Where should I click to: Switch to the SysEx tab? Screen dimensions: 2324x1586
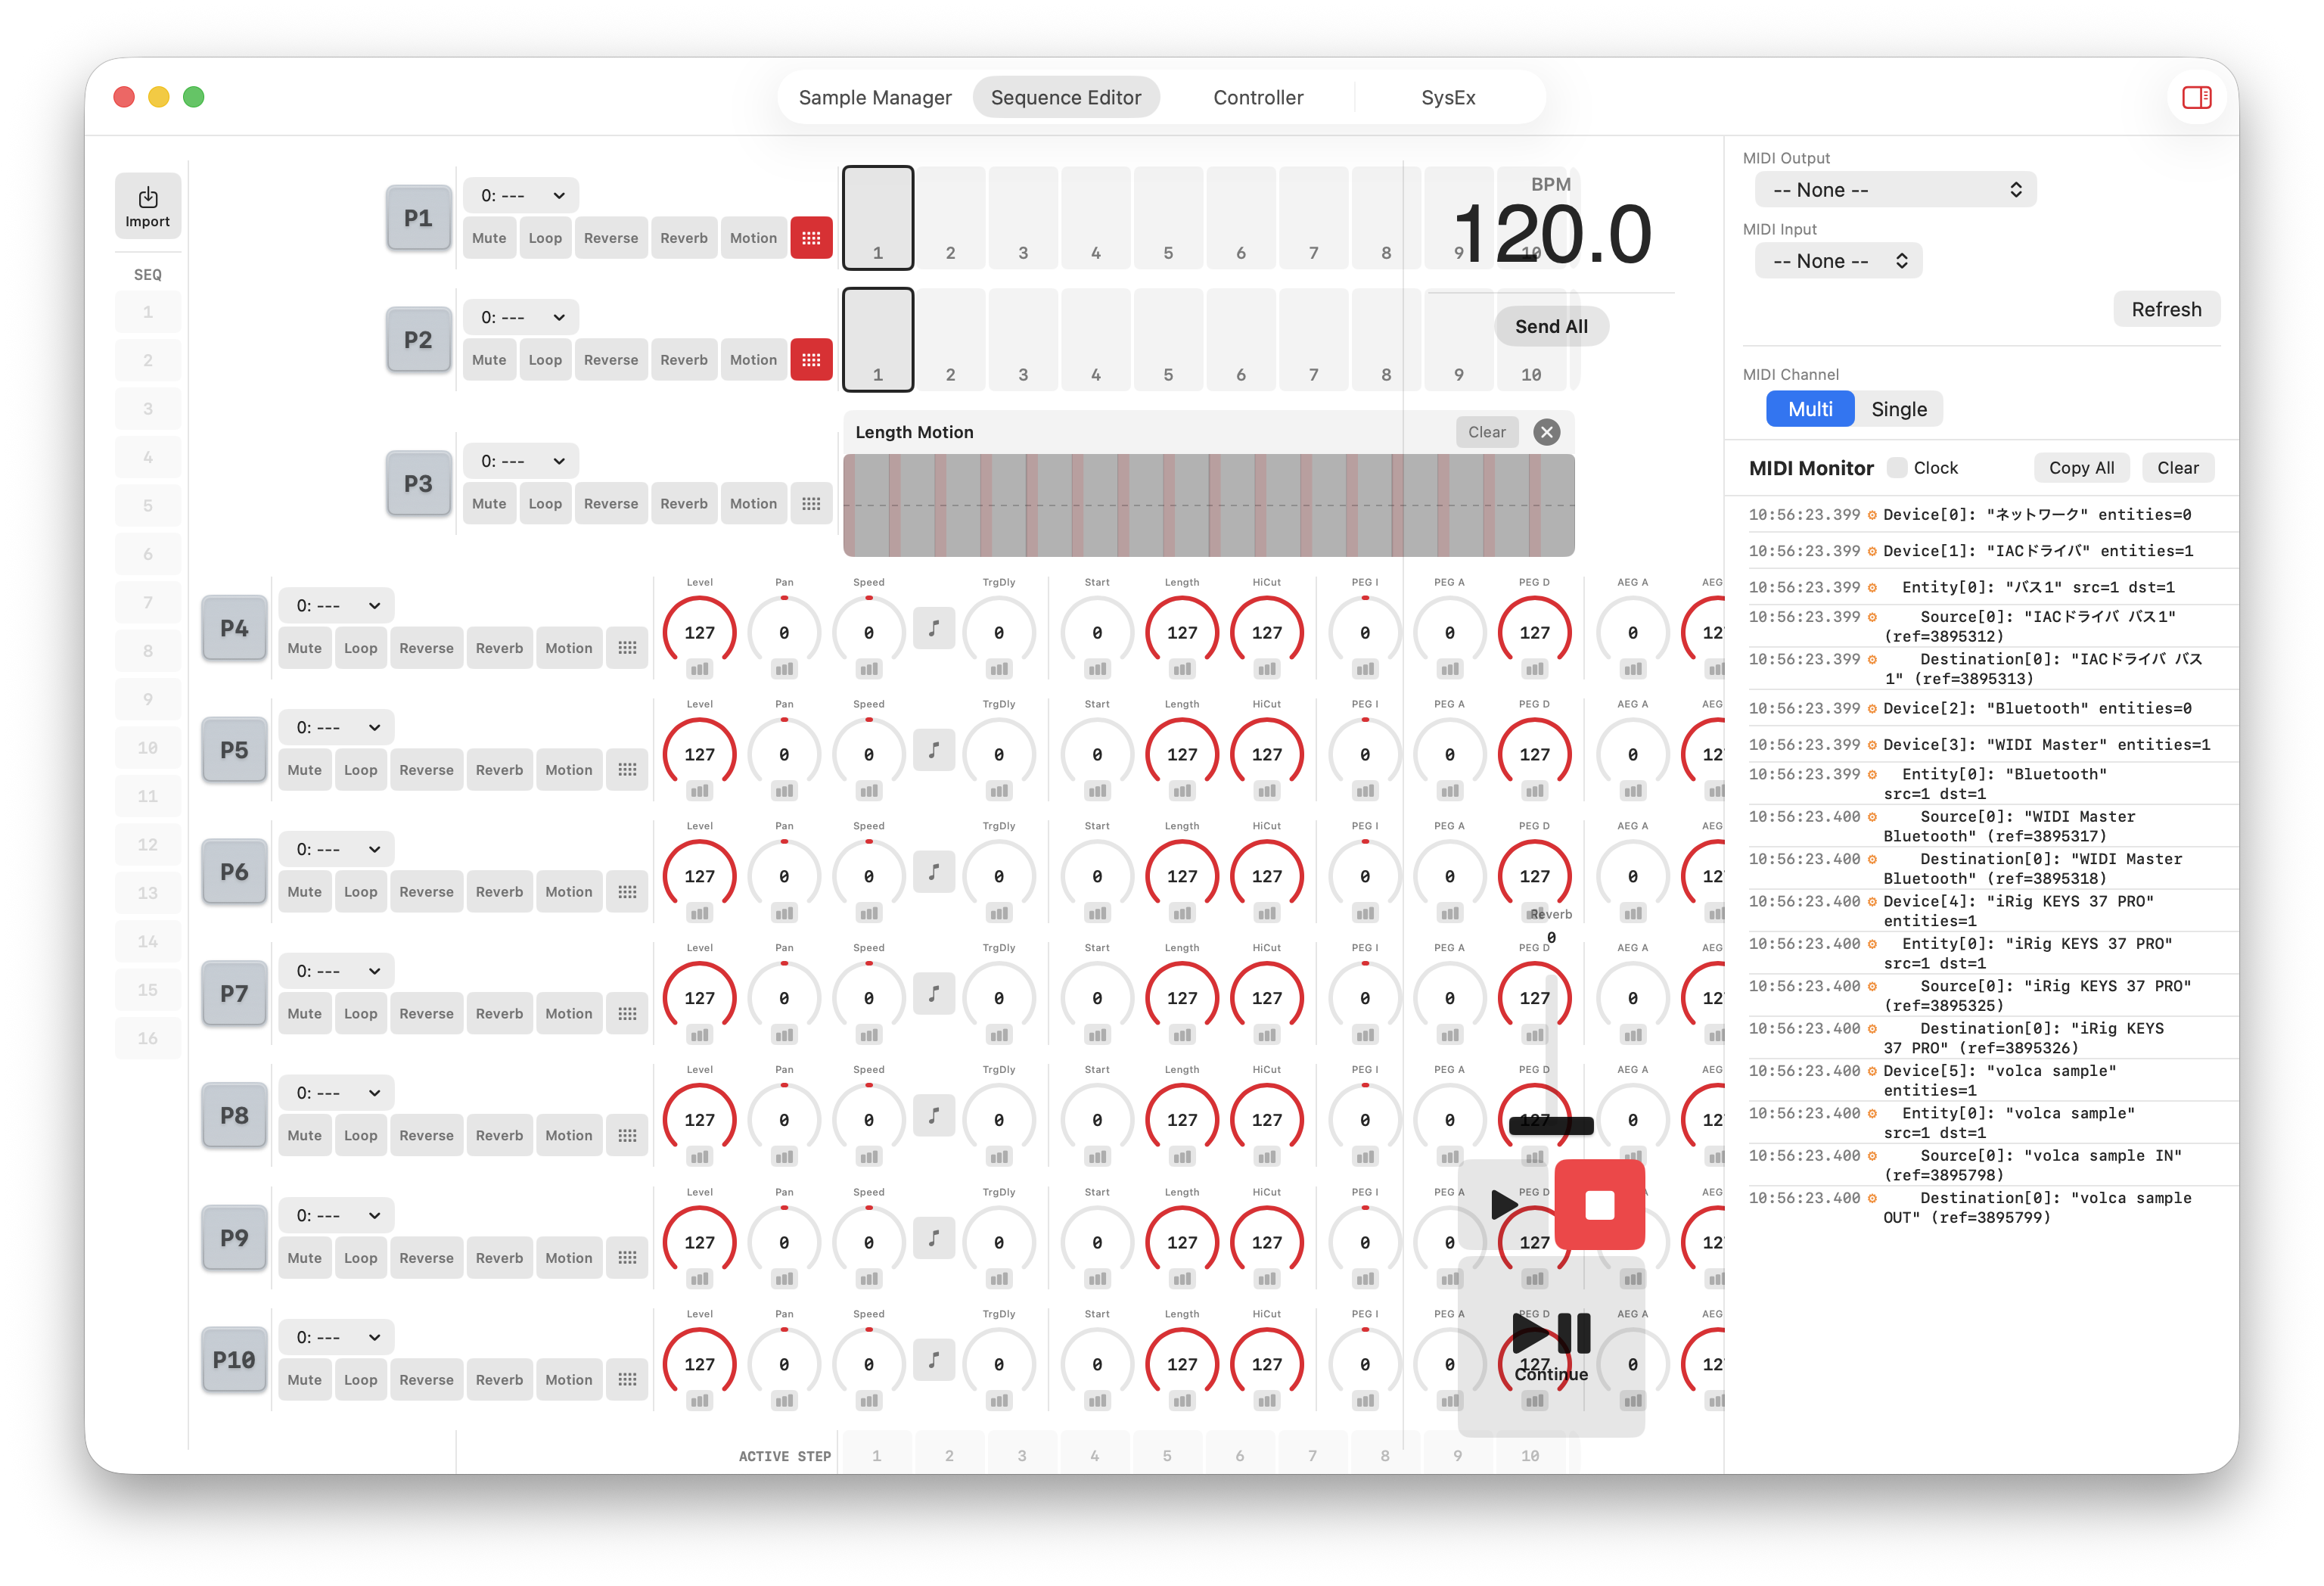(x=1447, y=98)
